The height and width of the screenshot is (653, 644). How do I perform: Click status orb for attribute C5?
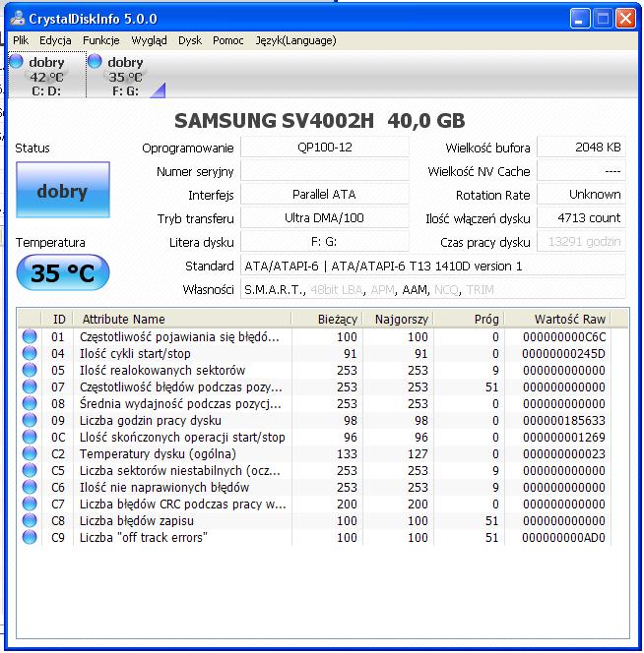pos(30,470)
